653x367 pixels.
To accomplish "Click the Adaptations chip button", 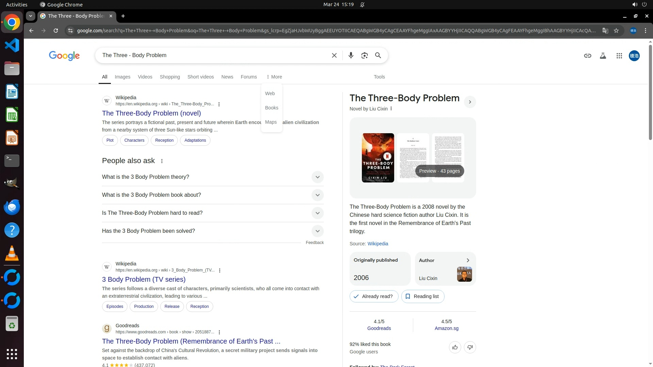I will (x=195, y=140).
